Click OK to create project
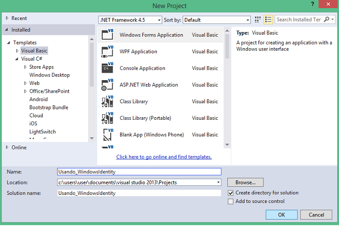The width and height of the screenshot is (339, 226). click(281, 215)
